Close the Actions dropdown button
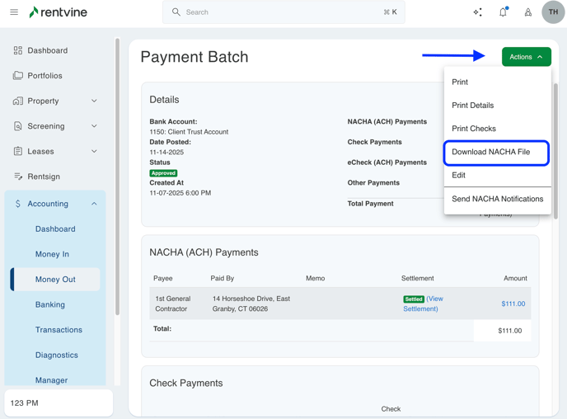The height and width of the screenshot is (419, 567). 526,57
